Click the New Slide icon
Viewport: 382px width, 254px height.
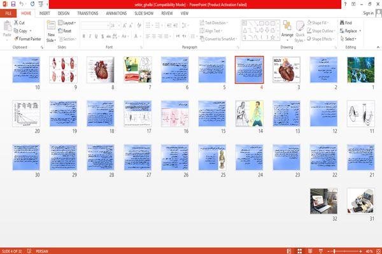click(51, 32)
